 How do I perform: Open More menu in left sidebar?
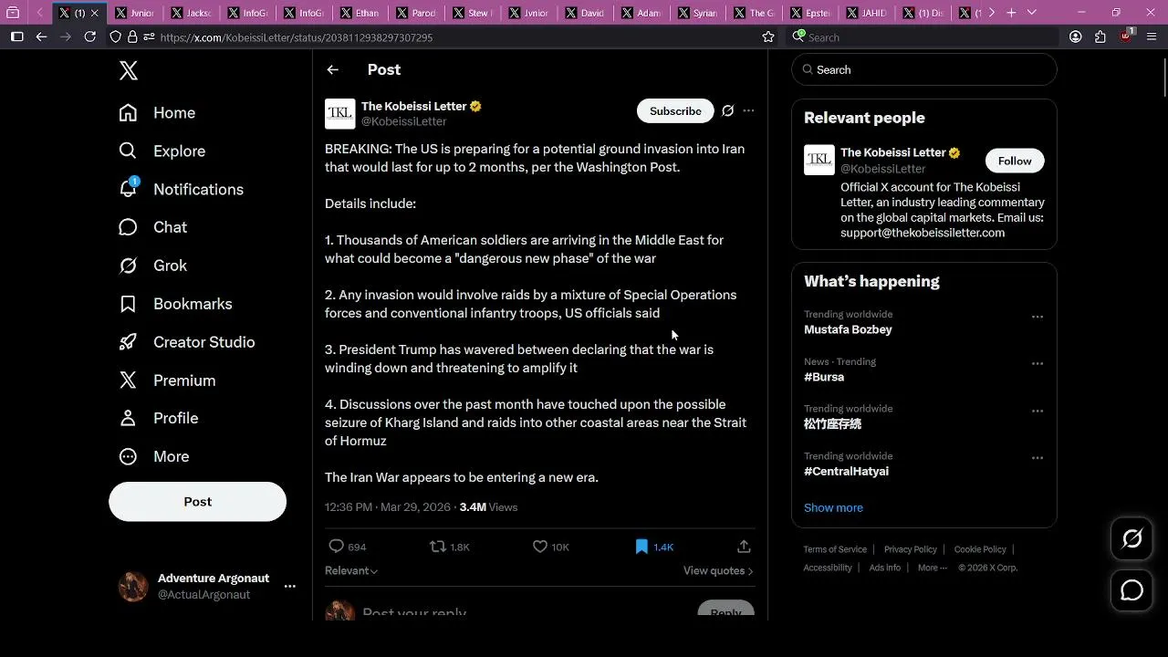[154, 456]
